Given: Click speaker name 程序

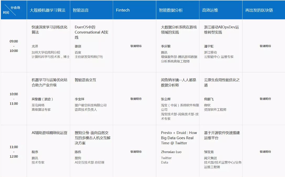Looking at the screenshot, I should [x=35, y=152].
